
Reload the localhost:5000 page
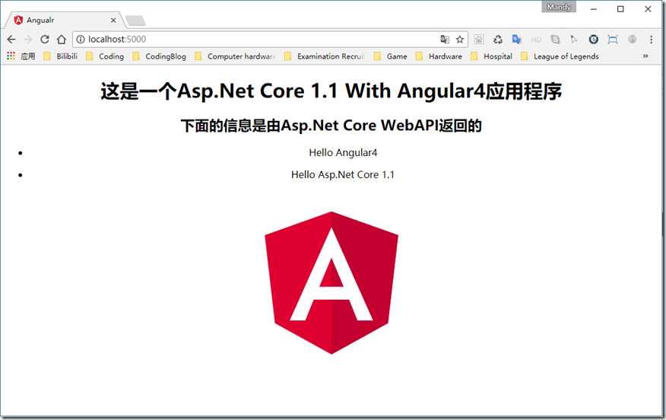point(45,40)
